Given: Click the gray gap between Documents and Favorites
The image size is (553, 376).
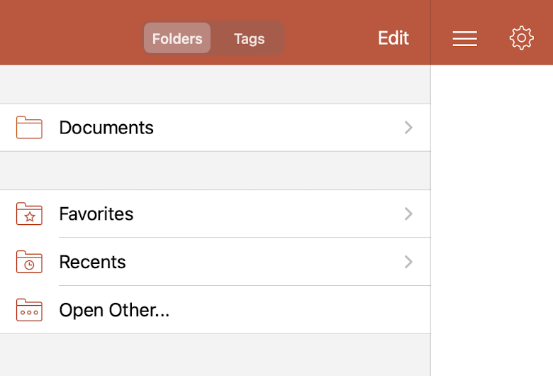Looking at the screenshot, I should click(213, 170).
